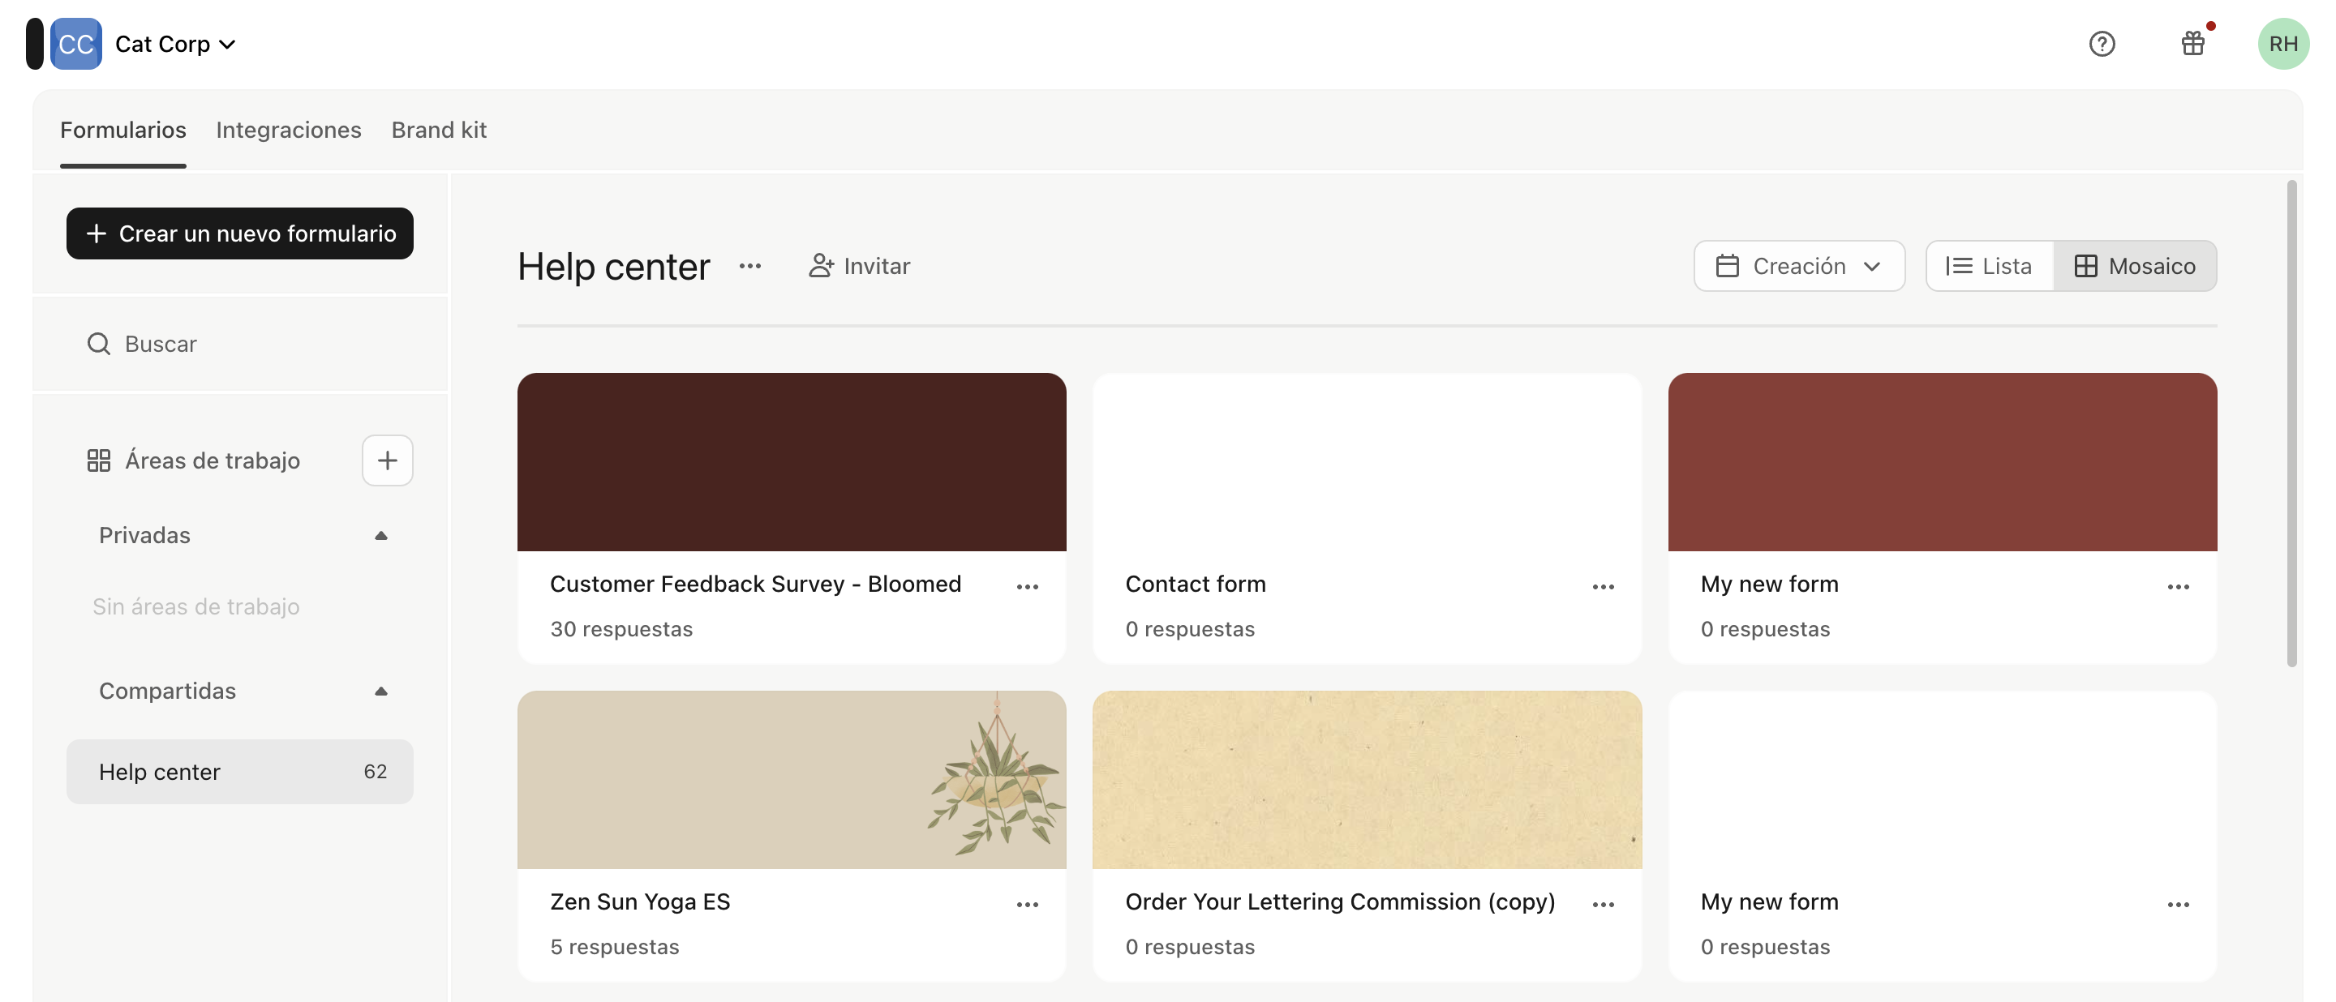The image size is (2336, 1002).
Task: Click the search (Buscar) magnifier icon
Action: click(x=98, y=344)
